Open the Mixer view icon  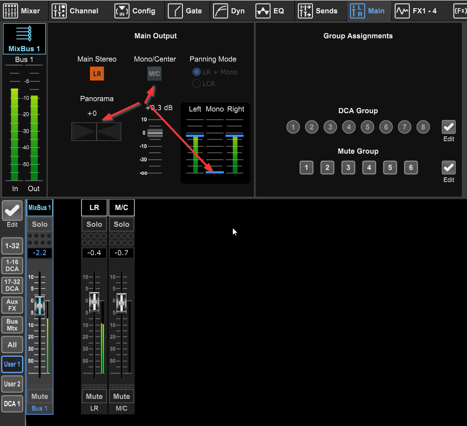coord(10,11)
